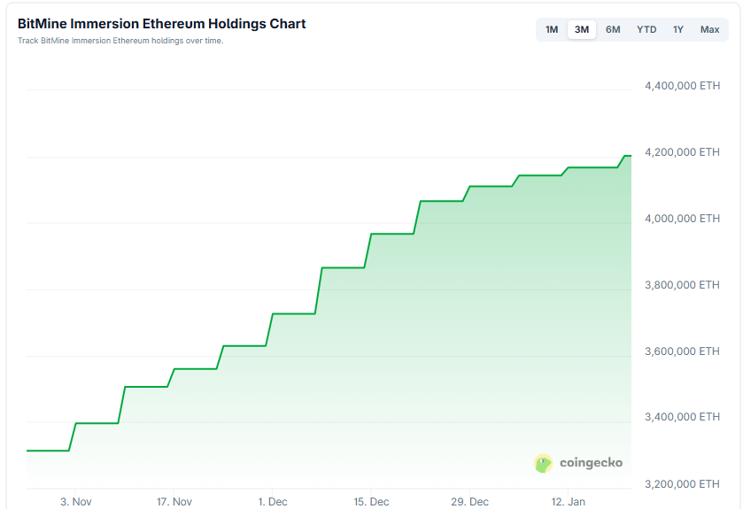Click the 12. Jan date label
Image resolution: width=743 pixels, height=509 pixels.
(x=568, y=502)
